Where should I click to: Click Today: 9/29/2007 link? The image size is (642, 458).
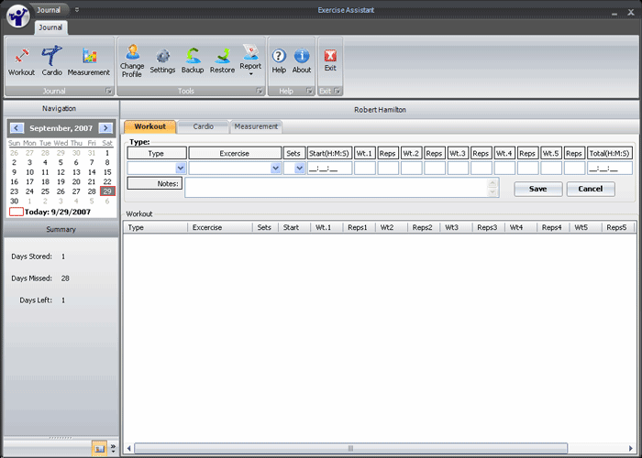57,212
